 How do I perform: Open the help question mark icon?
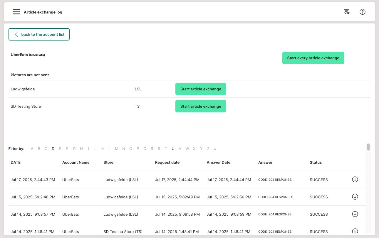(x=363, y=12)
